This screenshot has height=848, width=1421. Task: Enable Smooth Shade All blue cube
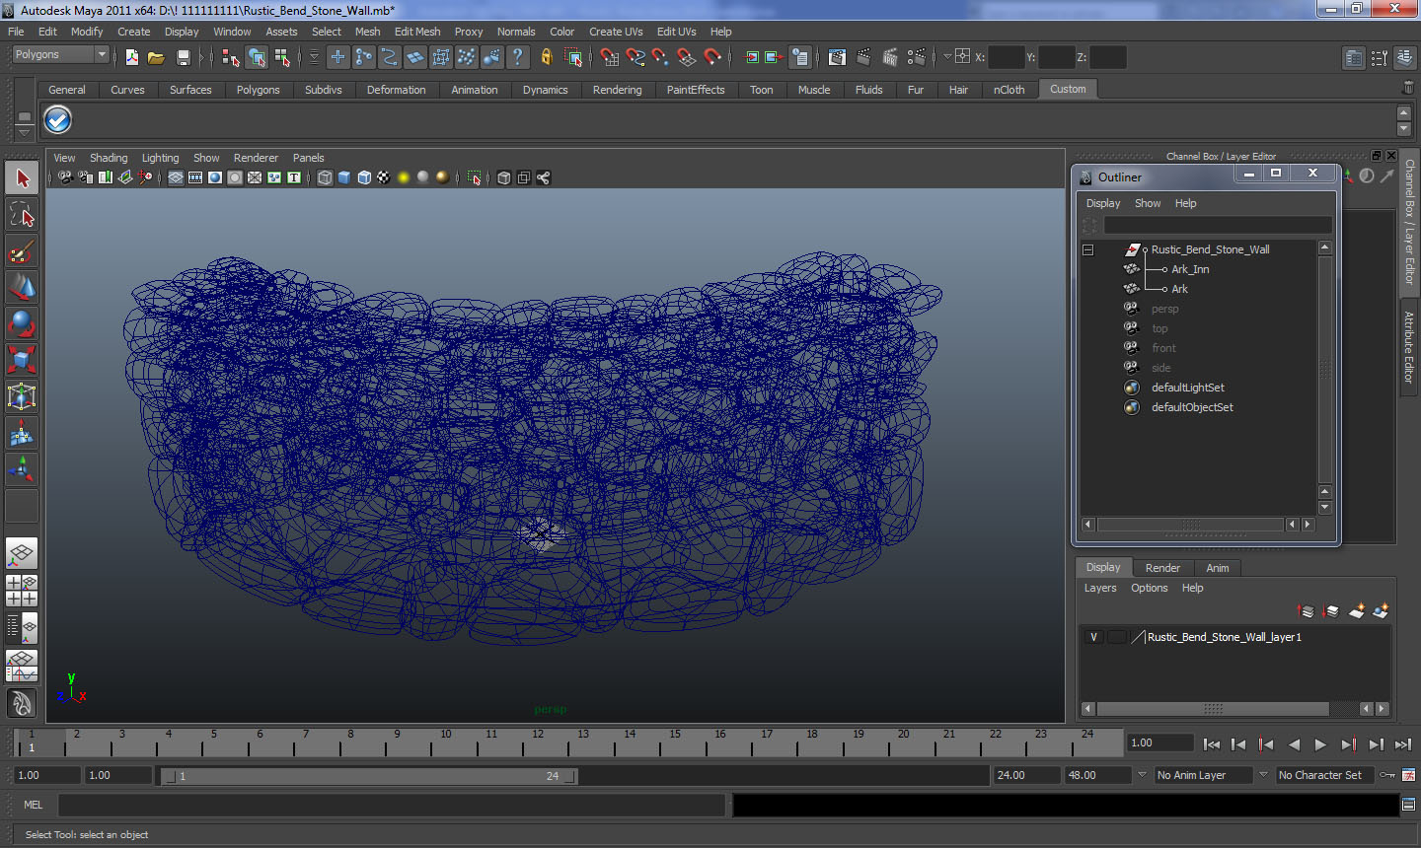(x=344, y=177)
